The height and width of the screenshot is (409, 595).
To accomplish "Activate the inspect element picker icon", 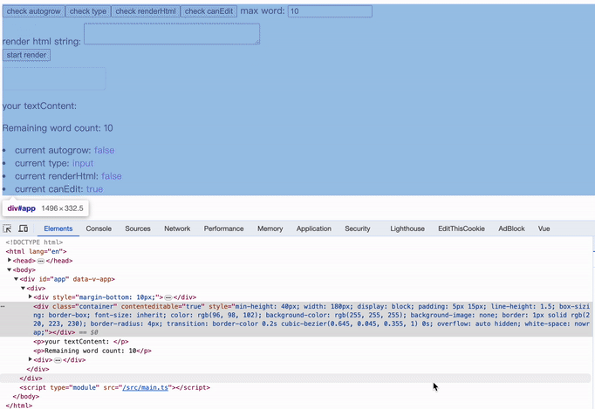I will pos(7,228).
